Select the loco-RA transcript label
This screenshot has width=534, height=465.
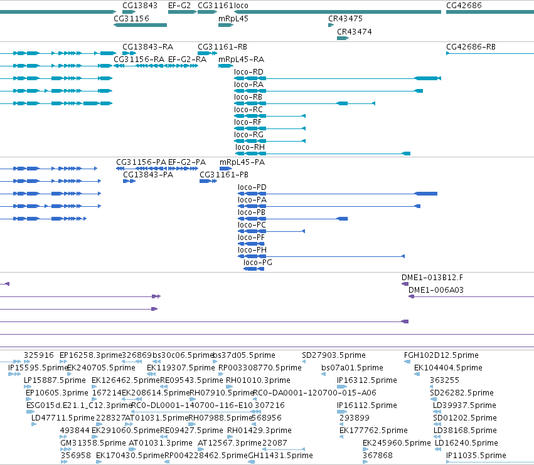[x=248, y=85]
